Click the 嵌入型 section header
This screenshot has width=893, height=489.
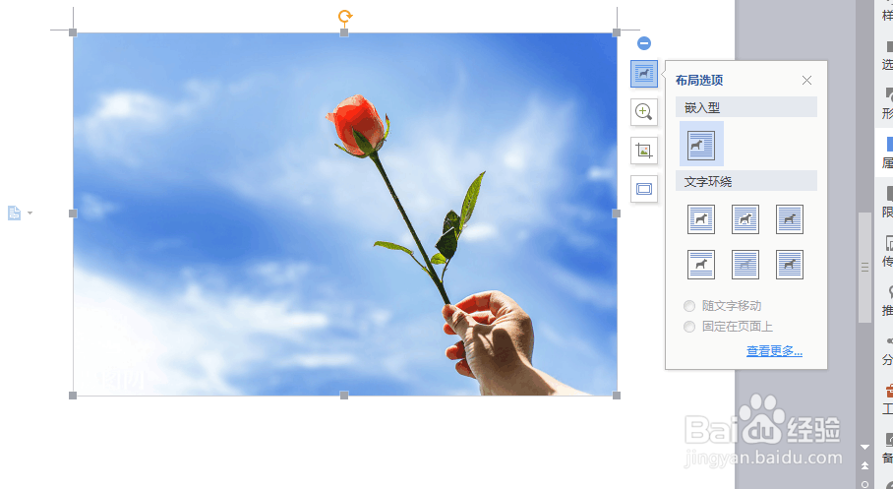point(746,107)
